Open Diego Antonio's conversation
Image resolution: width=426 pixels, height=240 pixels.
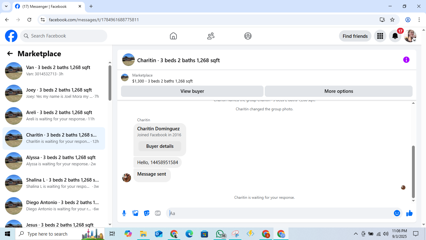54,206
